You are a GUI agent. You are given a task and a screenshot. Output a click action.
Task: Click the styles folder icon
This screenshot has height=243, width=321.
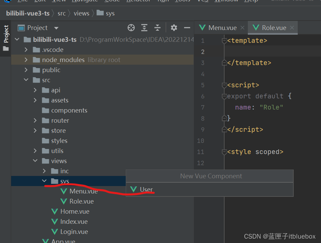coord(46,141)
